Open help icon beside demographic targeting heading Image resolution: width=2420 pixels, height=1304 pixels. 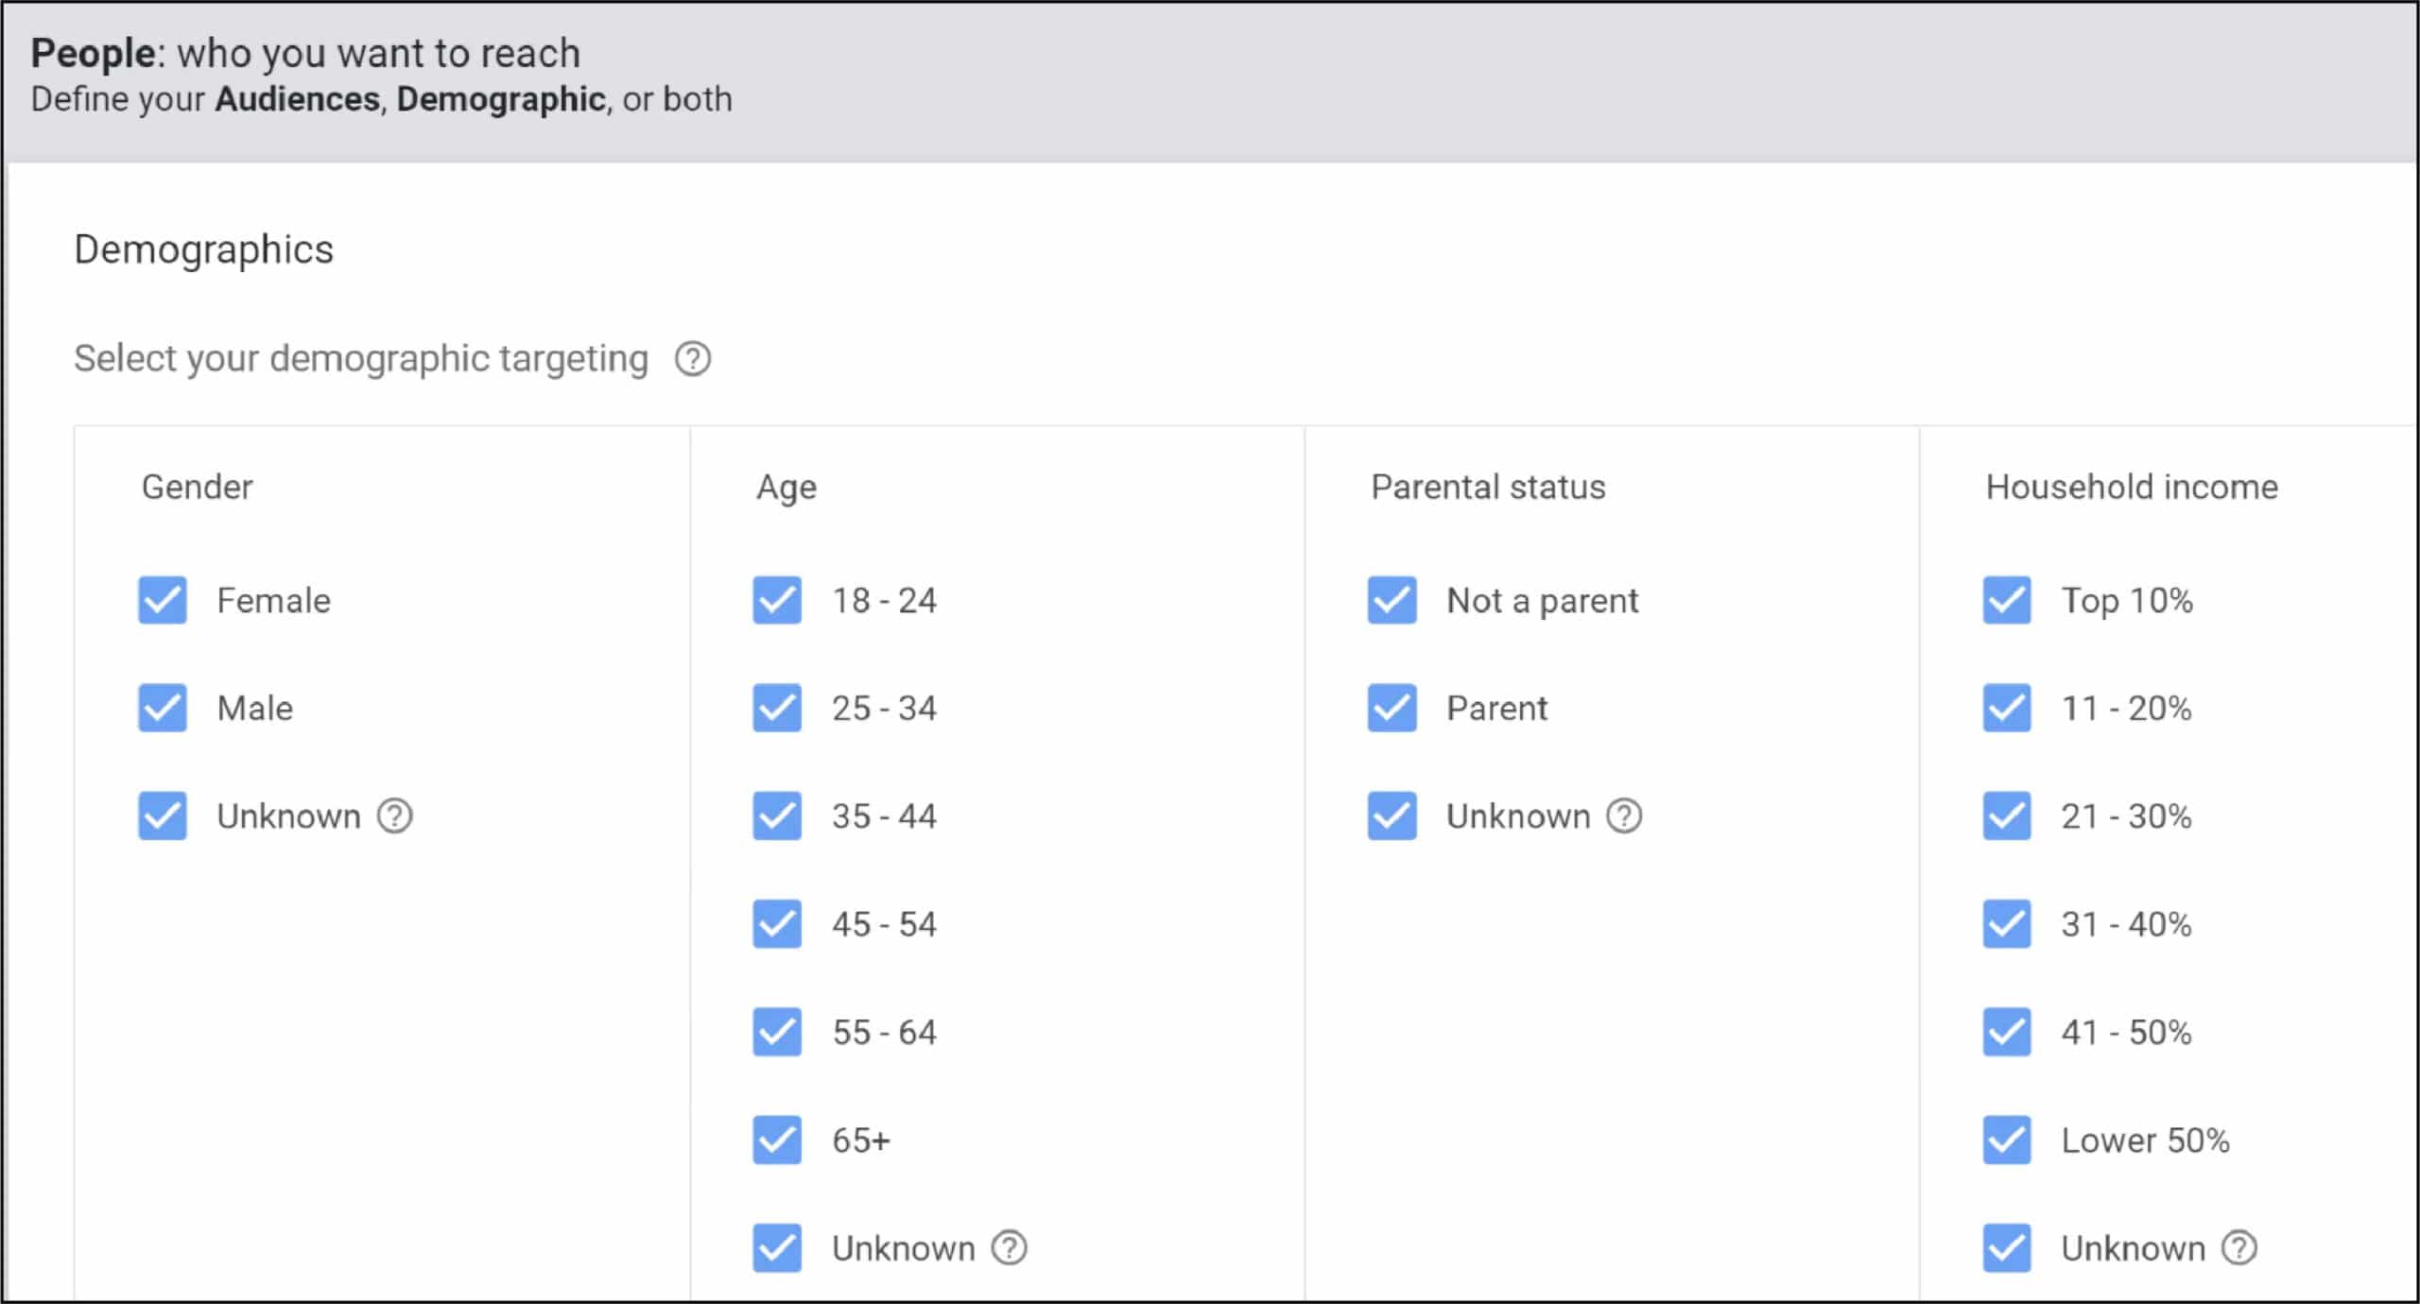pyautogui.click(x=693, y=359)
